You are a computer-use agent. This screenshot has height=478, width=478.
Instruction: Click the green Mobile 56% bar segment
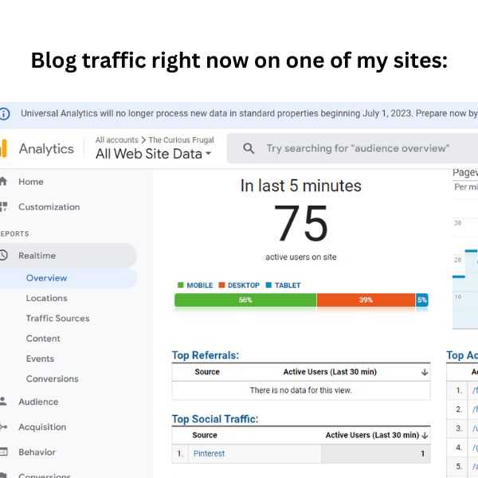click(245, 300)
